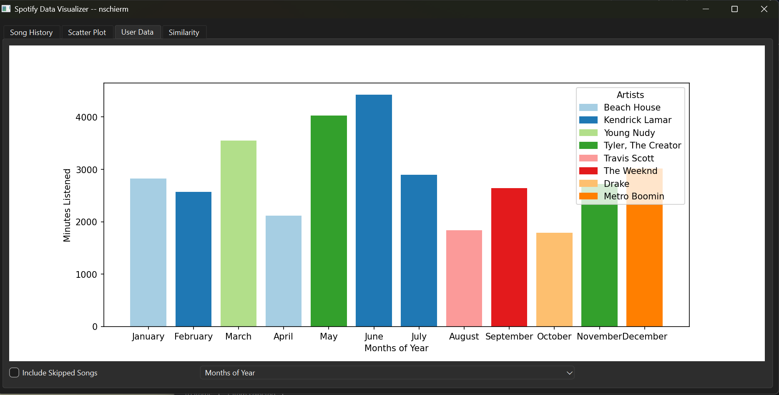The image size is (779, 395).
Task: Click the July bar in chart
Action: click(x=419, y=251)
